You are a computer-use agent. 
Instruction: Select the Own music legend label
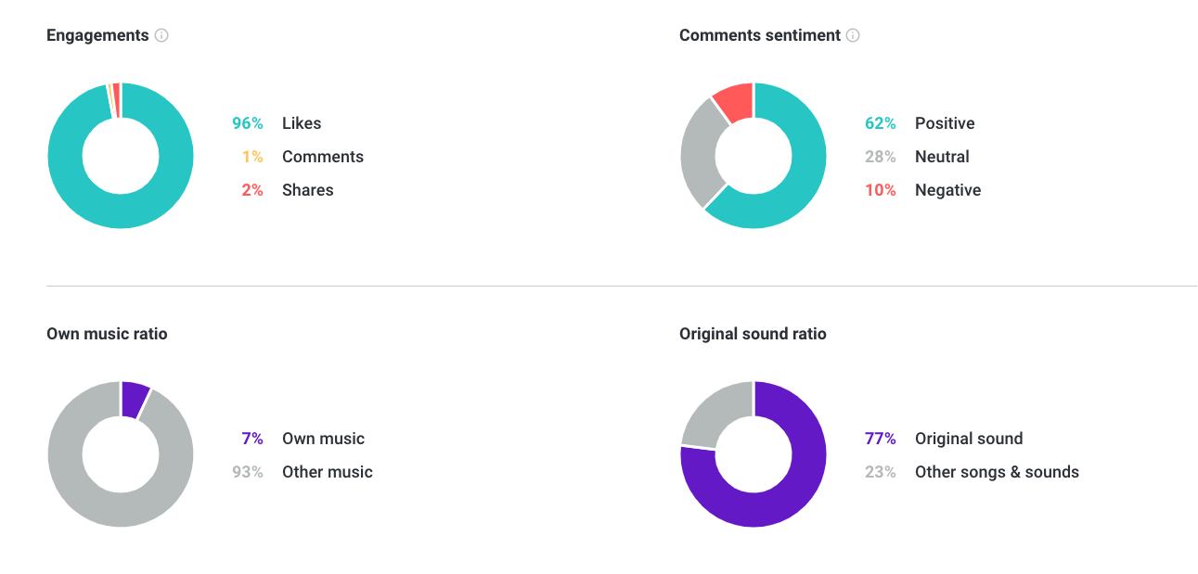click(x=323, y=439)
